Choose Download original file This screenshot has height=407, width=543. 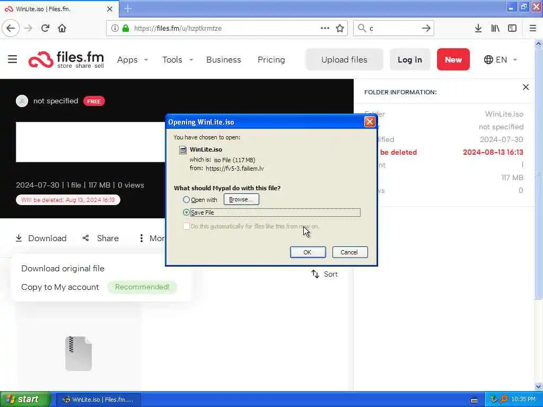tap(63, 269)
